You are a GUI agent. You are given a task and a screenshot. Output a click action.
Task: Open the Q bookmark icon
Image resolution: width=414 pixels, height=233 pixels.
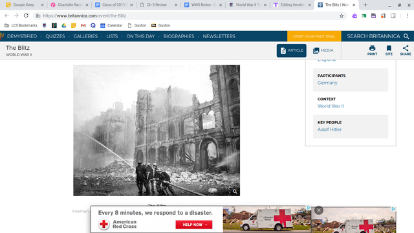click(x=93, y=25)
